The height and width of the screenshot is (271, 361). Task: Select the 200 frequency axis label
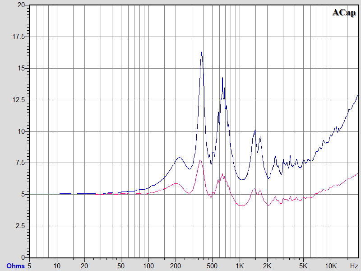pyautogui.click(x=176, y=265)
